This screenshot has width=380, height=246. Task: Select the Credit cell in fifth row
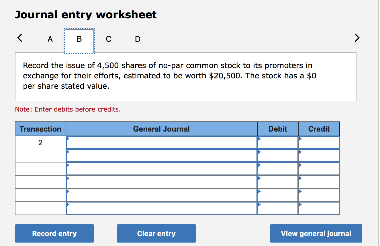click(x=319, y=195)
